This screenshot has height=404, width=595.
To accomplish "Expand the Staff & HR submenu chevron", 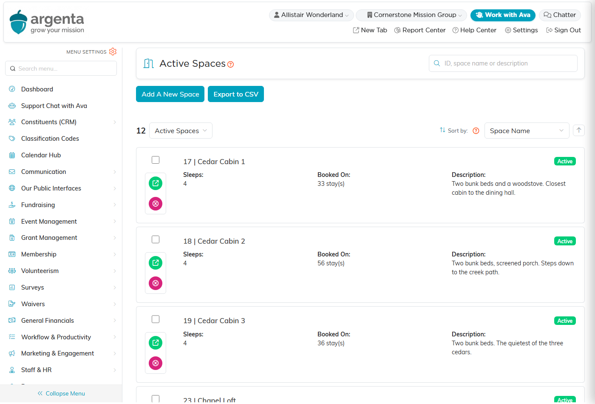I will 115,370.
